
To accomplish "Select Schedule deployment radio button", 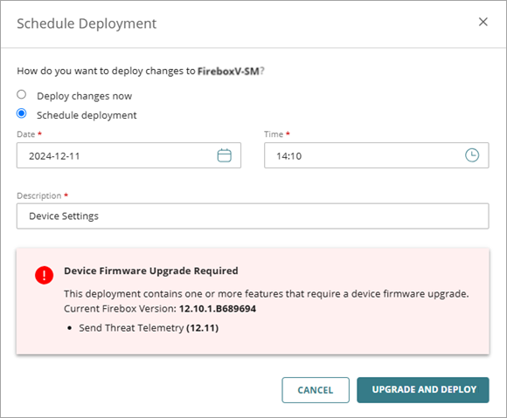I will (22, 113).
